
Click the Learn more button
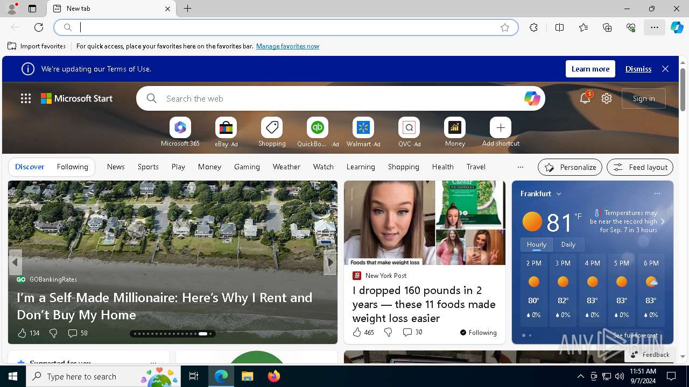coord(590,69)
